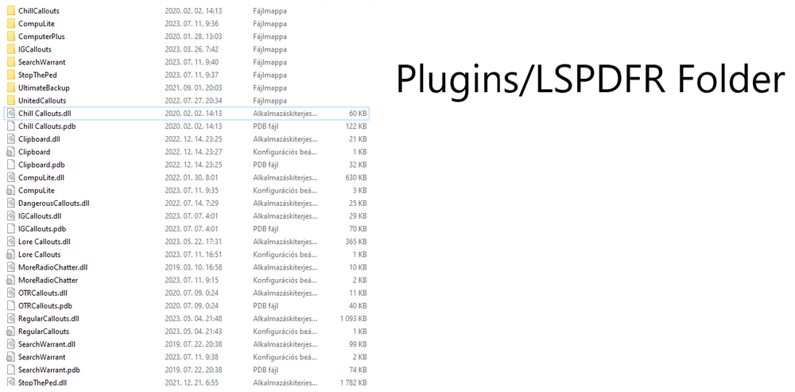Click the date '2020. 01. 28. 13:03'
This screenshot has height=392, width=795.
193,37
